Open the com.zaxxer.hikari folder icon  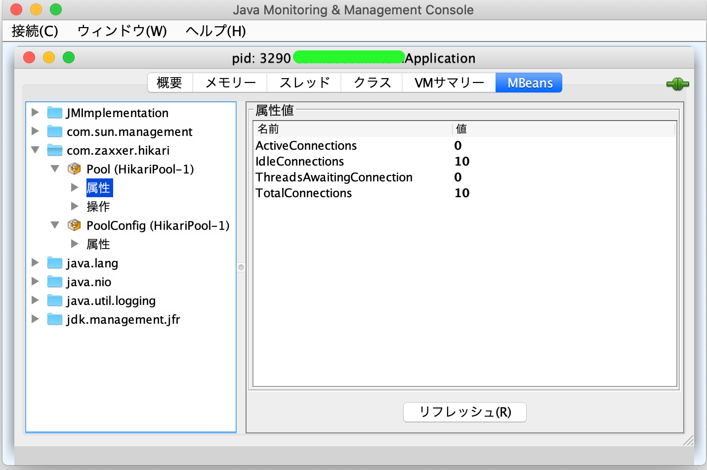coord(54,150)
